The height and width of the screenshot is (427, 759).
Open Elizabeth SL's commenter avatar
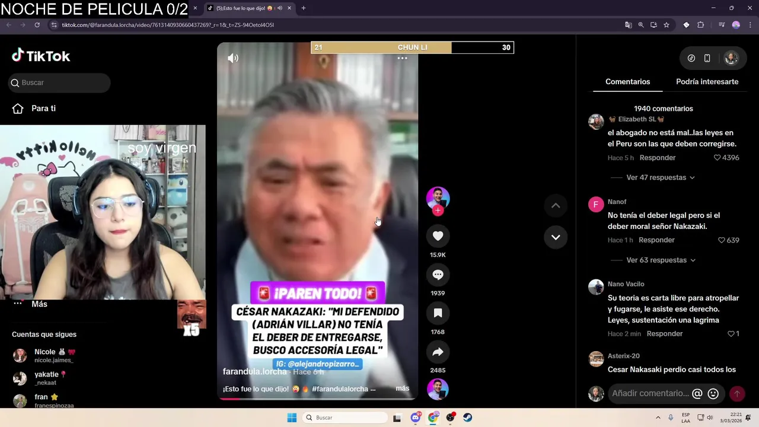pyautogui.click(x=596, y=122)
